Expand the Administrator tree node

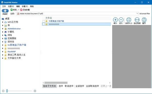coord(3,29)
